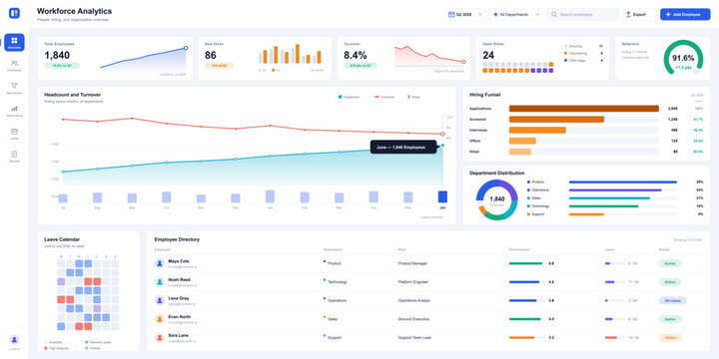Toggle the Product department legend item
Screen dimensions: 719x359
(535, 181)
